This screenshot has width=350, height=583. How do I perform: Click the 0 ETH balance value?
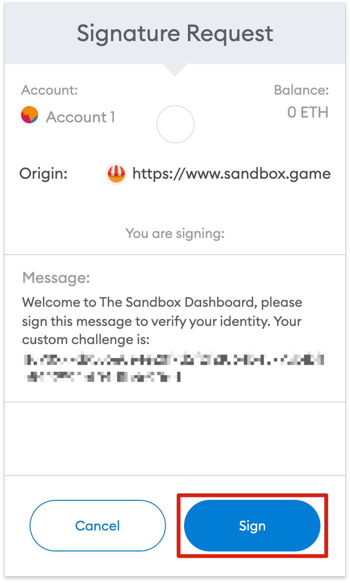(308, 112)
